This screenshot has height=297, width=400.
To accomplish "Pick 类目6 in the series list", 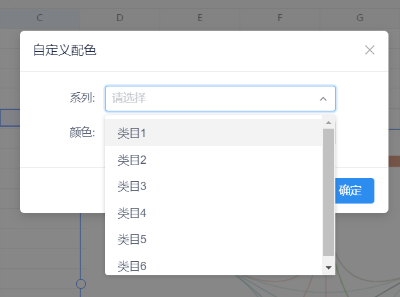I will pyautogui.click(x=213, y=266).
